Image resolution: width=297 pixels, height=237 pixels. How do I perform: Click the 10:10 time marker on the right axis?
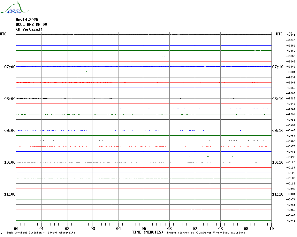278,162
